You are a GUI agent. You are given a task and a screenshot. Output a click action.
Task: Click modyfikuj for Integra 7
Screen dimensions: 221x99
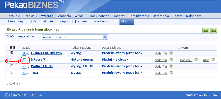coord(186,60)
